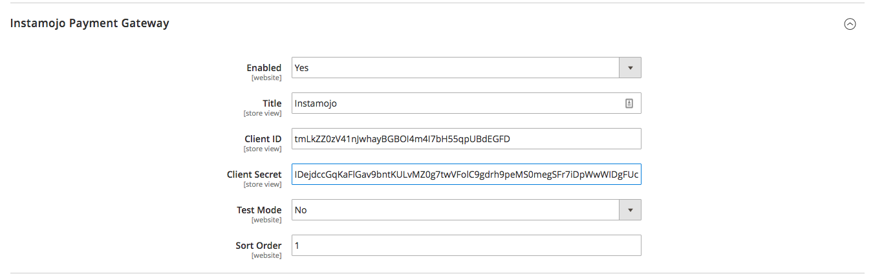This screenshot has height=276, width=884.
Task: Click the Instamojo Payment Gateway heading
Action: pyautogui.click(x=90, y=23)
